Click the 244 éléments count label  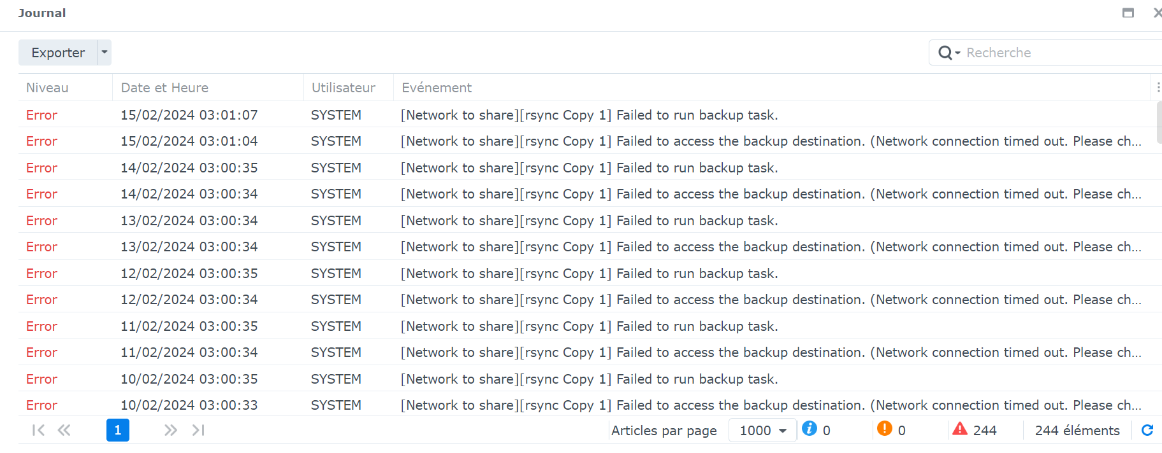(1077, 431)
